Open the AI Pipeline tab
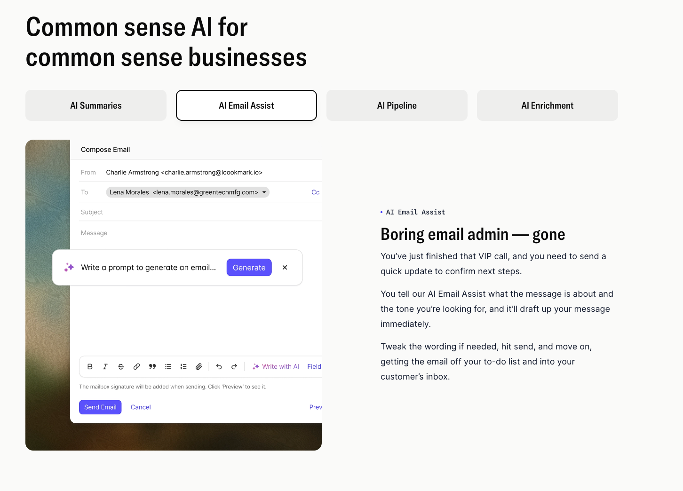 (397, 105)
